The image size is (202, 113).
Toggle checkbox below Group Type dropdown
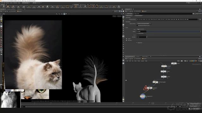(137, 25)
